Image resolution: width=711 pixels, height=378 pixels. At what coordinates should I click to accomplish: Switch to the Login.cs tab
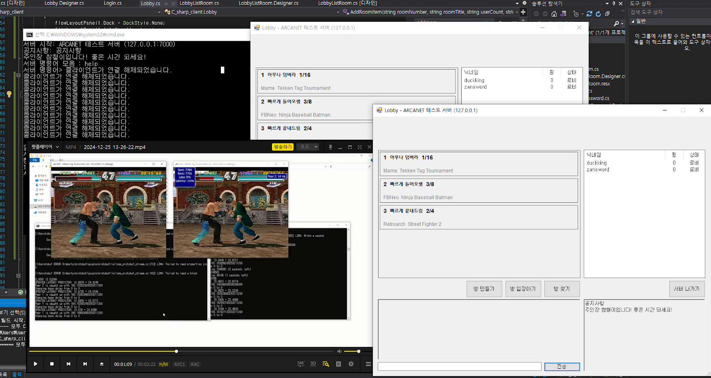112,3
